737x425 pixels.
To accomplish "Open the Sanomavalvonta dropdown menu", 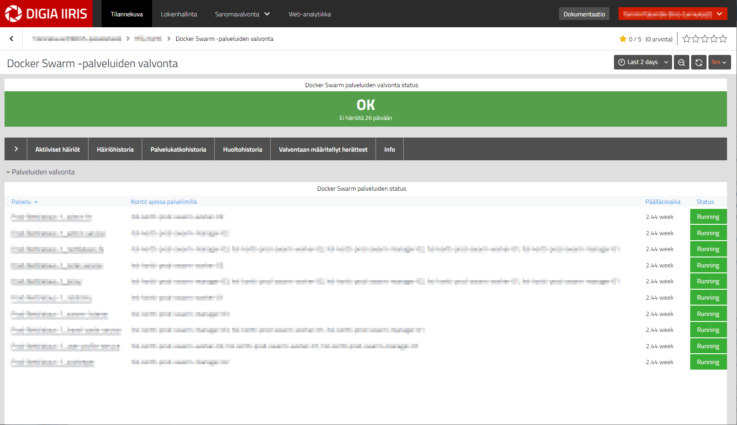I will tap(242, 14).
